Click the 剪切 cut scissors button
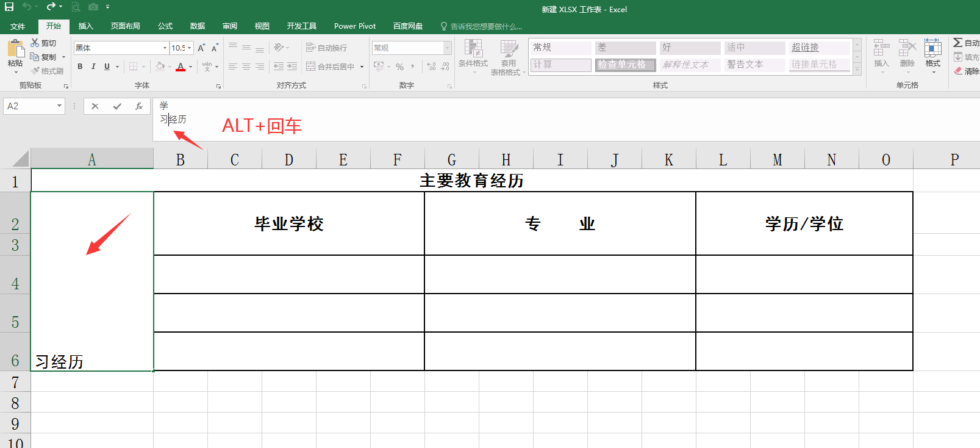The height and width of the screenshot is (448, 980). click(x=44, y=43)
